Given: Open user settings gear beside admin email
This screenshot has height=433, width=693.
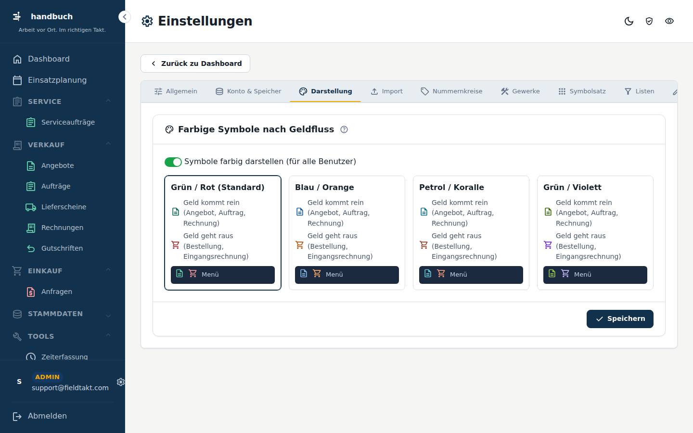Looking at the screenshot, I should [121, 382].
